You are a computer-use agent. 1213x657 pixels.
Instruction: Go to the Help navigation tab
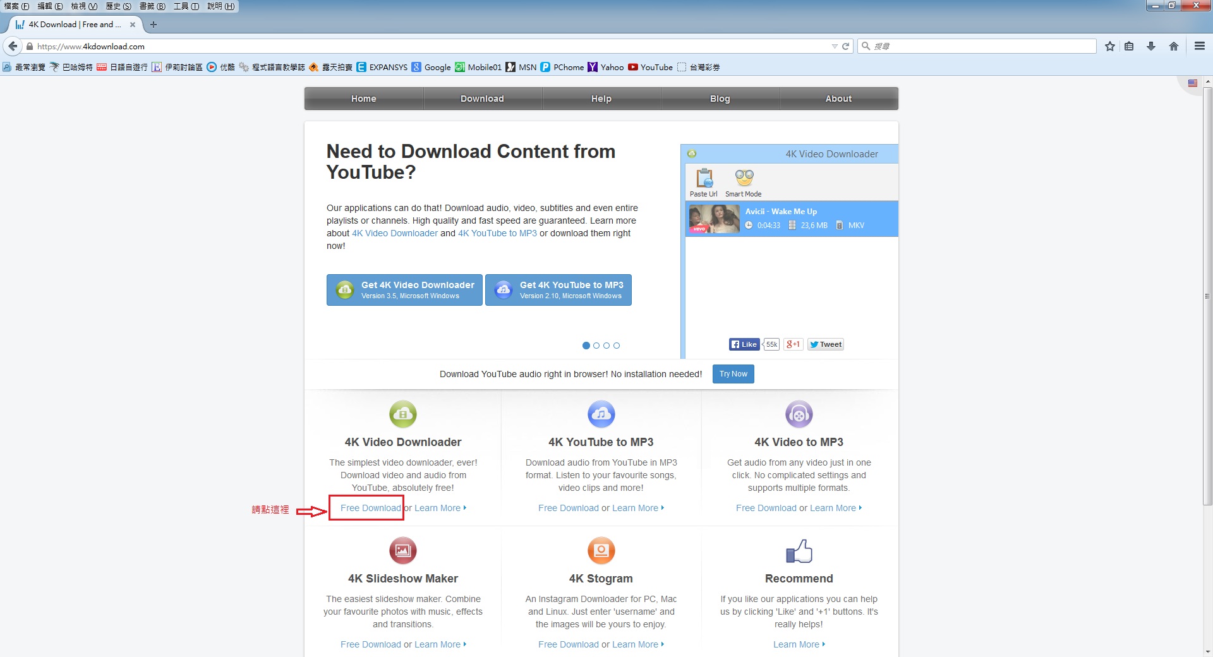pos(601,99)
